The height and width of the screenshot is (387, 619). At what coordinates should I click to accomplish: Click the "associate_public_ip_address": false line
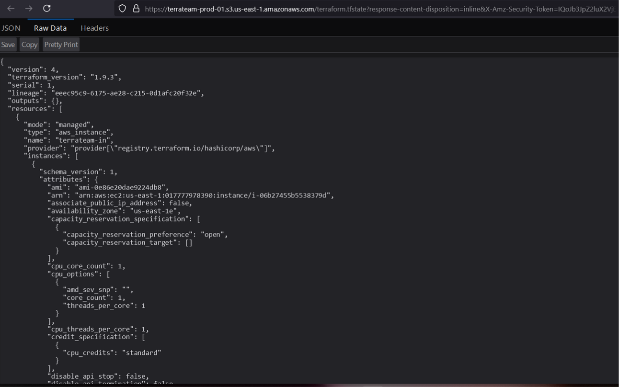(120, 203)
